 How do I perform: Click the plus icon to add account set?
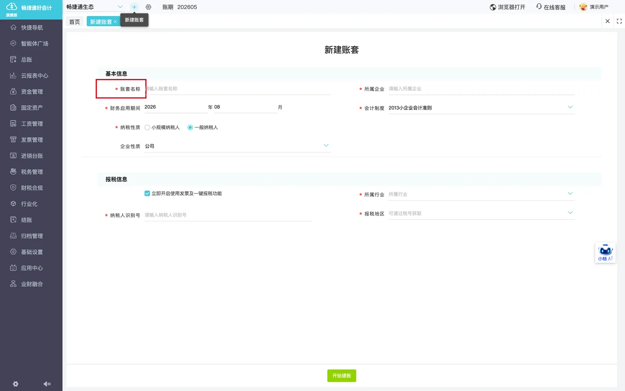pos(134,7)
